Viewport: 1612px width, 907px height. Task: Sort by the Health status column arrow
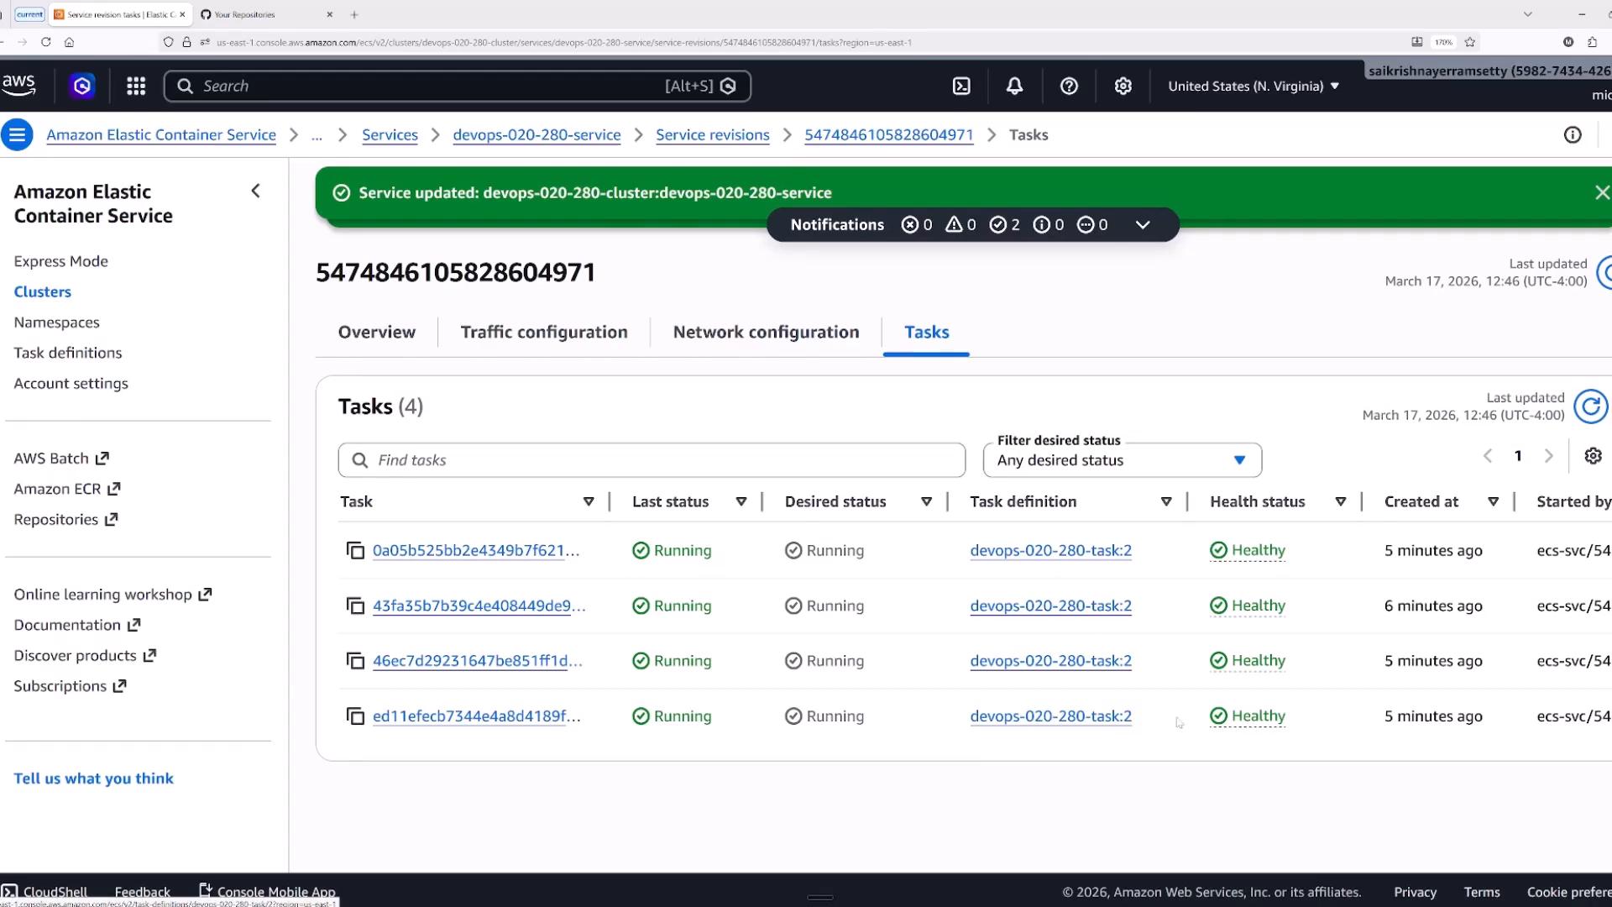click(x=1341, y=501)
